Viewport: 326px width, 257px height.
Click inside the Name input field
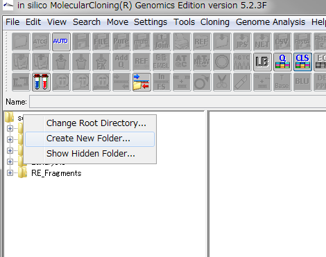[x=178, y=102]
